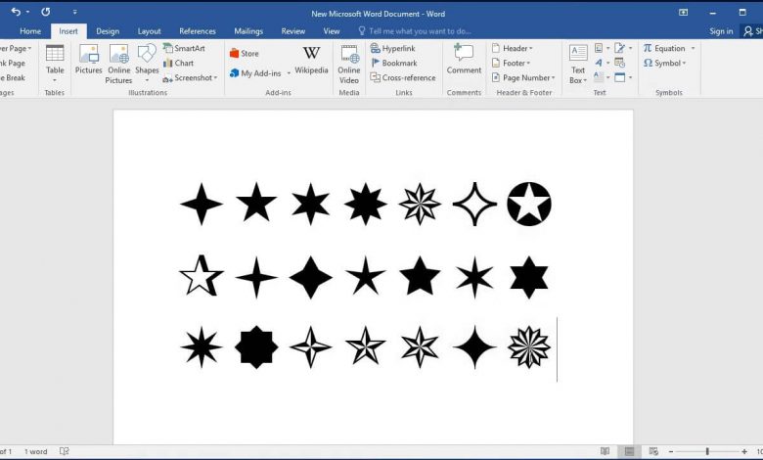This screenshot has width=763, height=460.
Task: Open the View tab
Action: [332, 31]
